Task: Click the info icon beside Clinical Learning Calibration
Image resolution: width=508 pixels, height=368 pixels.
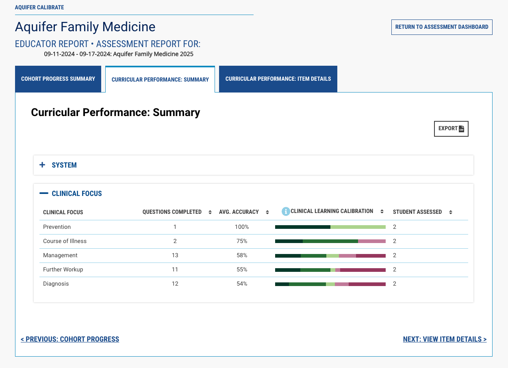Action: [x=286, y=211]
